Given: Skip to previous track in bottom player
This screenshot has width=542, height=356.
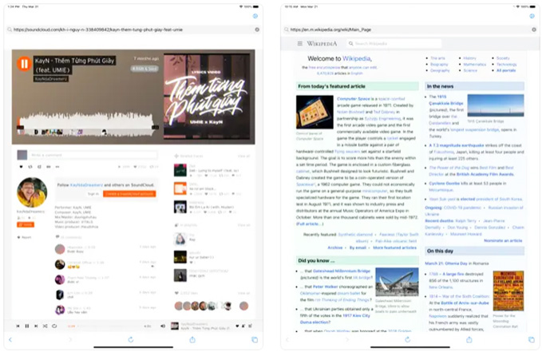Looking at the screenshot, I should click(x=18, y=326).
